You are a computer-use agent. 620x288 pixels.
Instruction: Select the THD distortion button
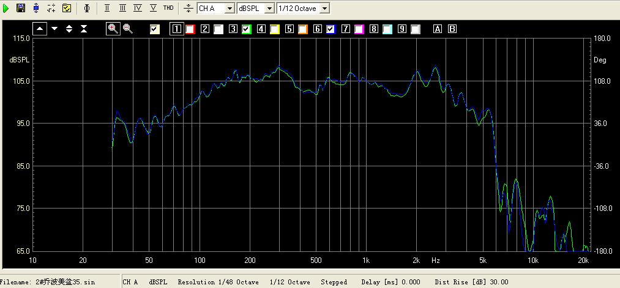168,8
